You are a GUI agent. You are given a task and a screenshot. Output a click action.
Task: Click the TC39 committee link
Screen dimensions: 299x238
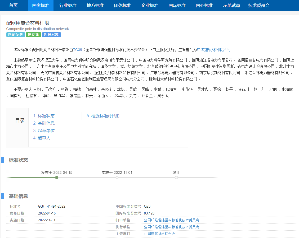(78, 49)
